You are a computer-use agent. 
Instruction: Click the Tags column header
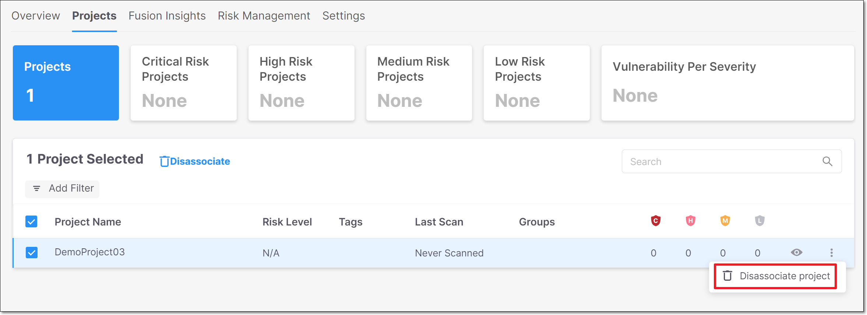(350, 222)
